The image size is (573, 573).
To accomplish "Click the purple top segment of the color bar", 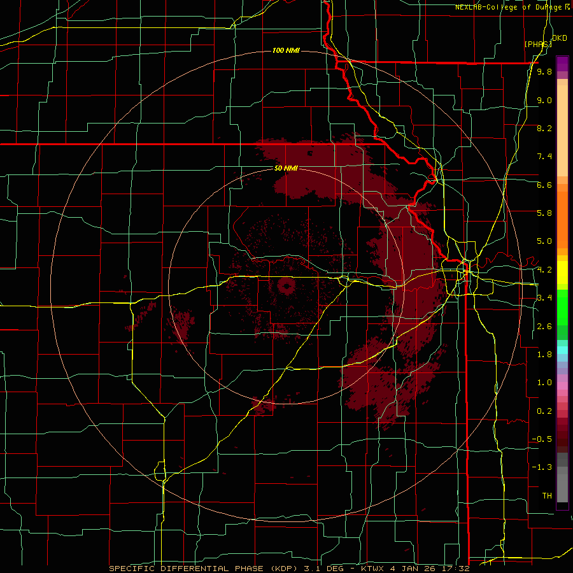I will [x=562, y=64].
